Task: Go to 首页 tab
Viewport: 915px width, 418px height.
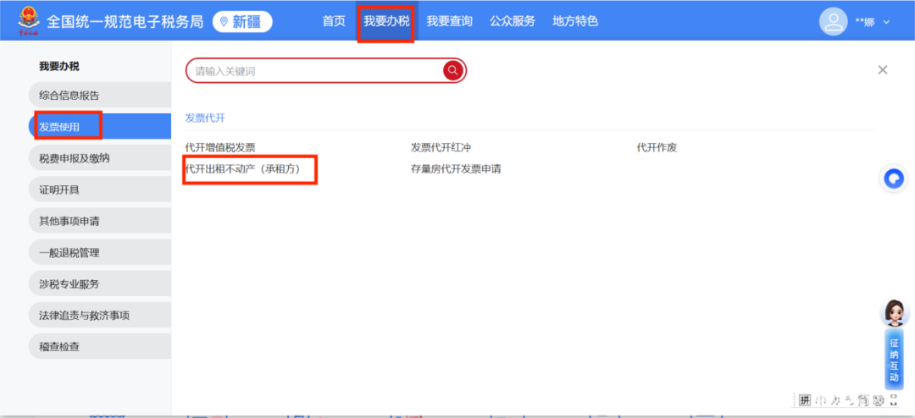Action: click(x=334, y=21)
